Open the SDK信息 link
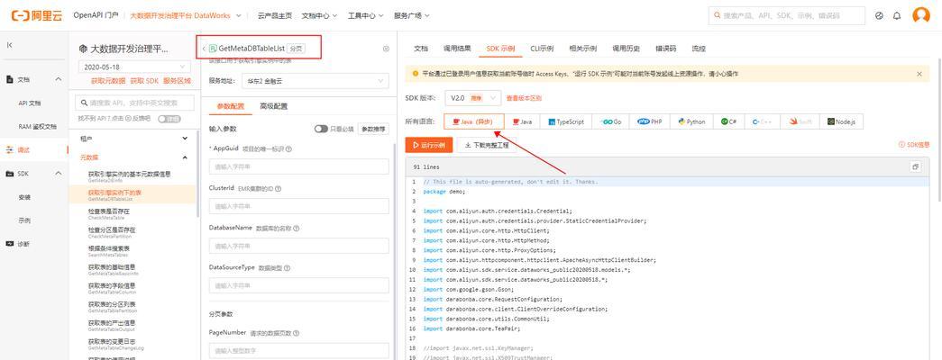Viewport: 942px width, 360px height. click(x=914, y=145)
